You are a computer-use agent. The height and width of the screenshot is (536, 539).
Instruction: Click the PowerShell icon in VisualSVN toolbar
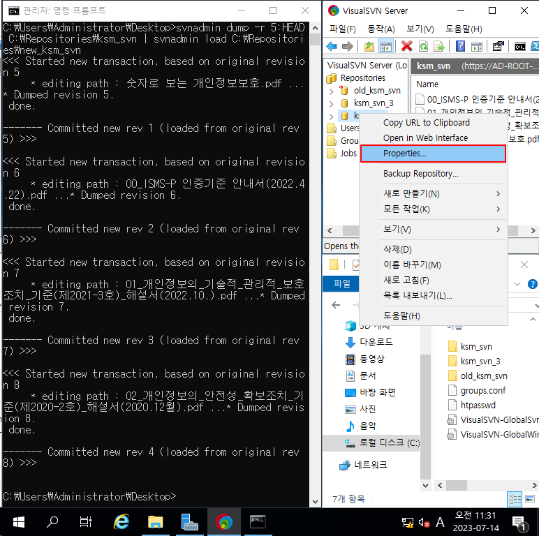coord(535,46)
